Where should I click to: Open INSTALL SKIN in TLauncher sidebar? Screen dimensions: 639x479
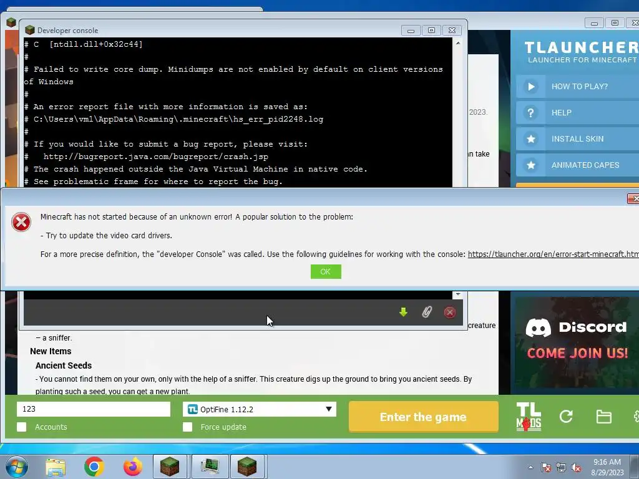pos(577,139)
